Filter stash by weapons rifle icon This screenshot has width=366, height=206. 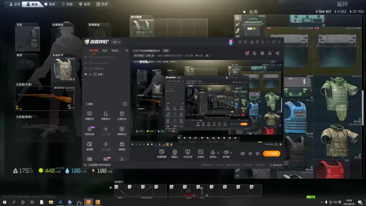pyautogui.click(x=237, y=24)
